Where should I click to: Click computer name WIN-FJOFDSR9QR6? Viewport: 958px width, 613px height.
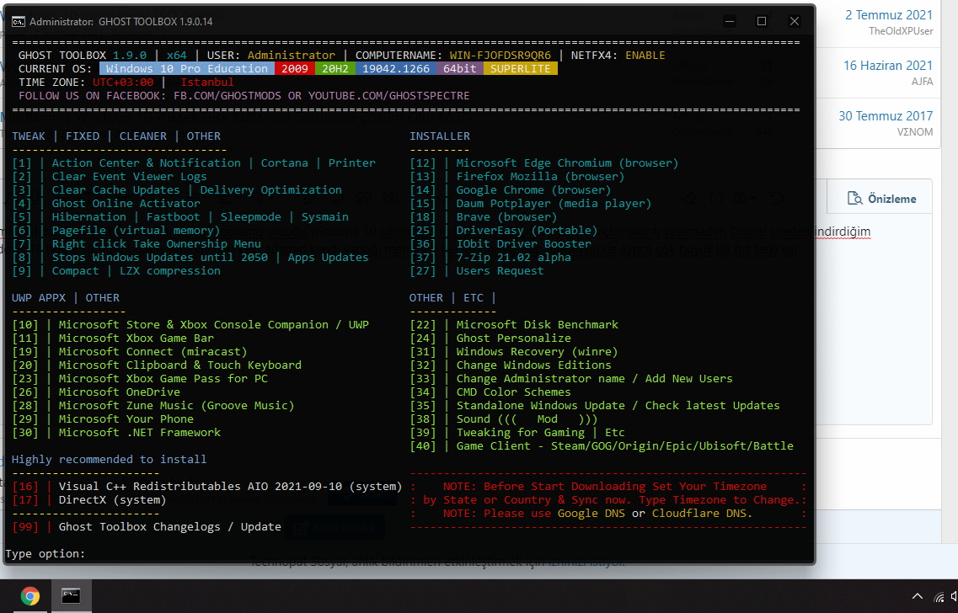(x=500, y=55)
